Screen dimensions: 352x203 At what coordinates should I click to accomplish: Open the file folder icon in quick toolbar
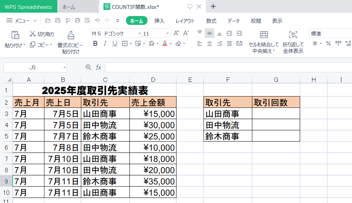48,21
